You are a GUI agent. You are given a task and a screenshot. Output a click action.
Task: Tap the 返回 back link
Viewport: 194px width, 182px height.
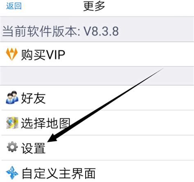[x=14, y=6]
